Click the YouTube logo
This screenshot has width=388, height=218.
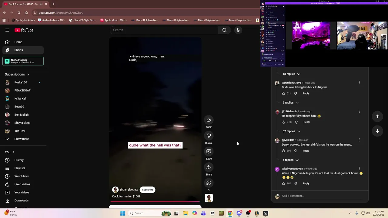24,30
